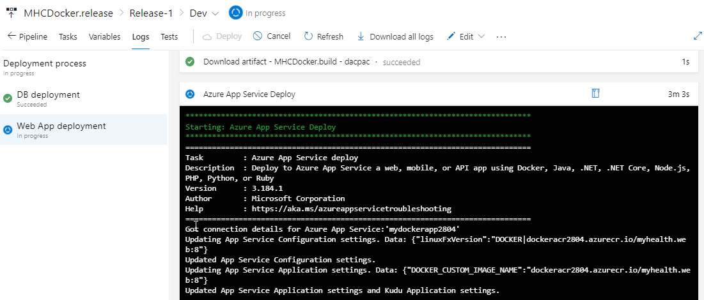
Task: Click the Edit pencil button
Action: (x=460, y=36)
